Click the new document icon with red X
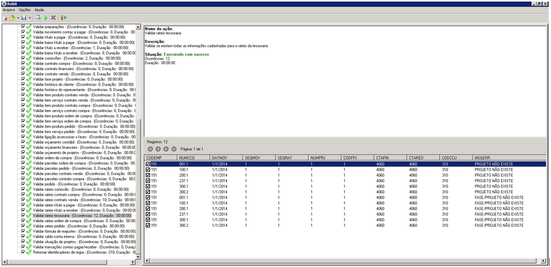This screenshot has height=267, width=551. 5,18
